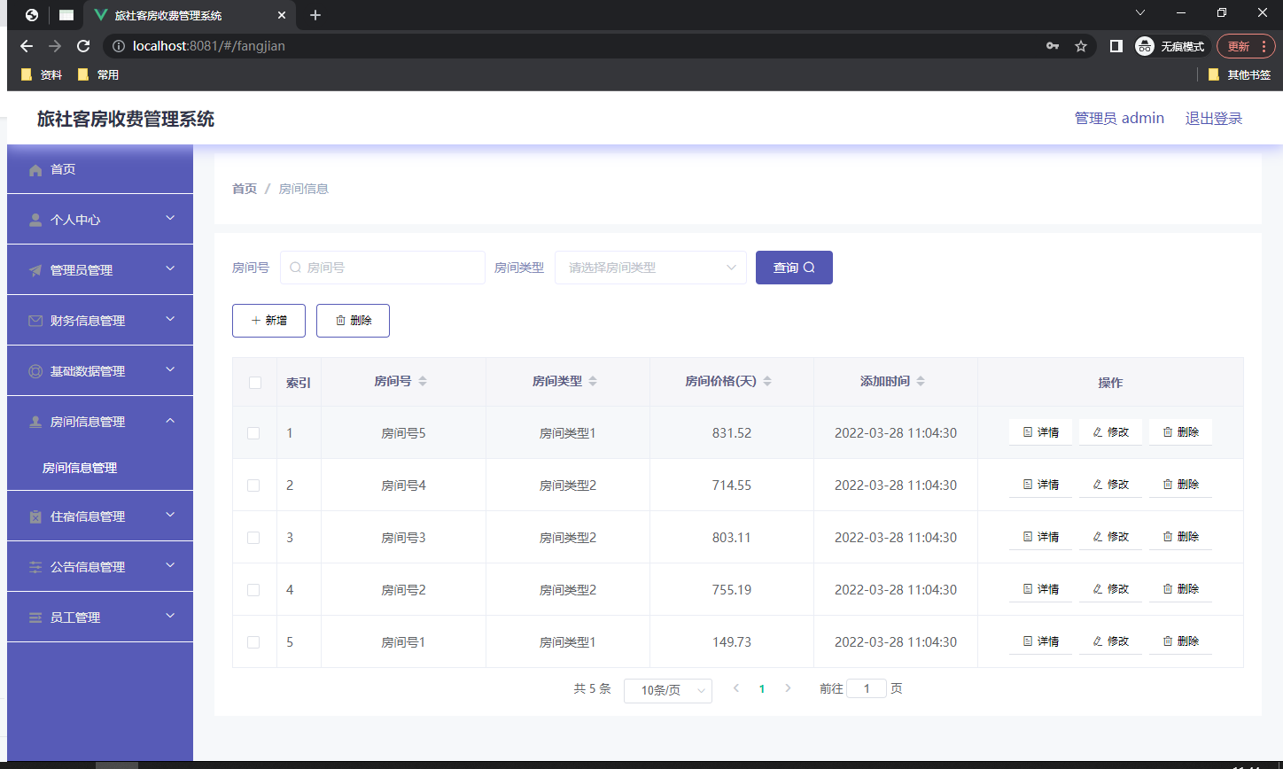Check the select-all checkbox in table header
Viewport: 1283px width, 769px height.
[254, 383]
